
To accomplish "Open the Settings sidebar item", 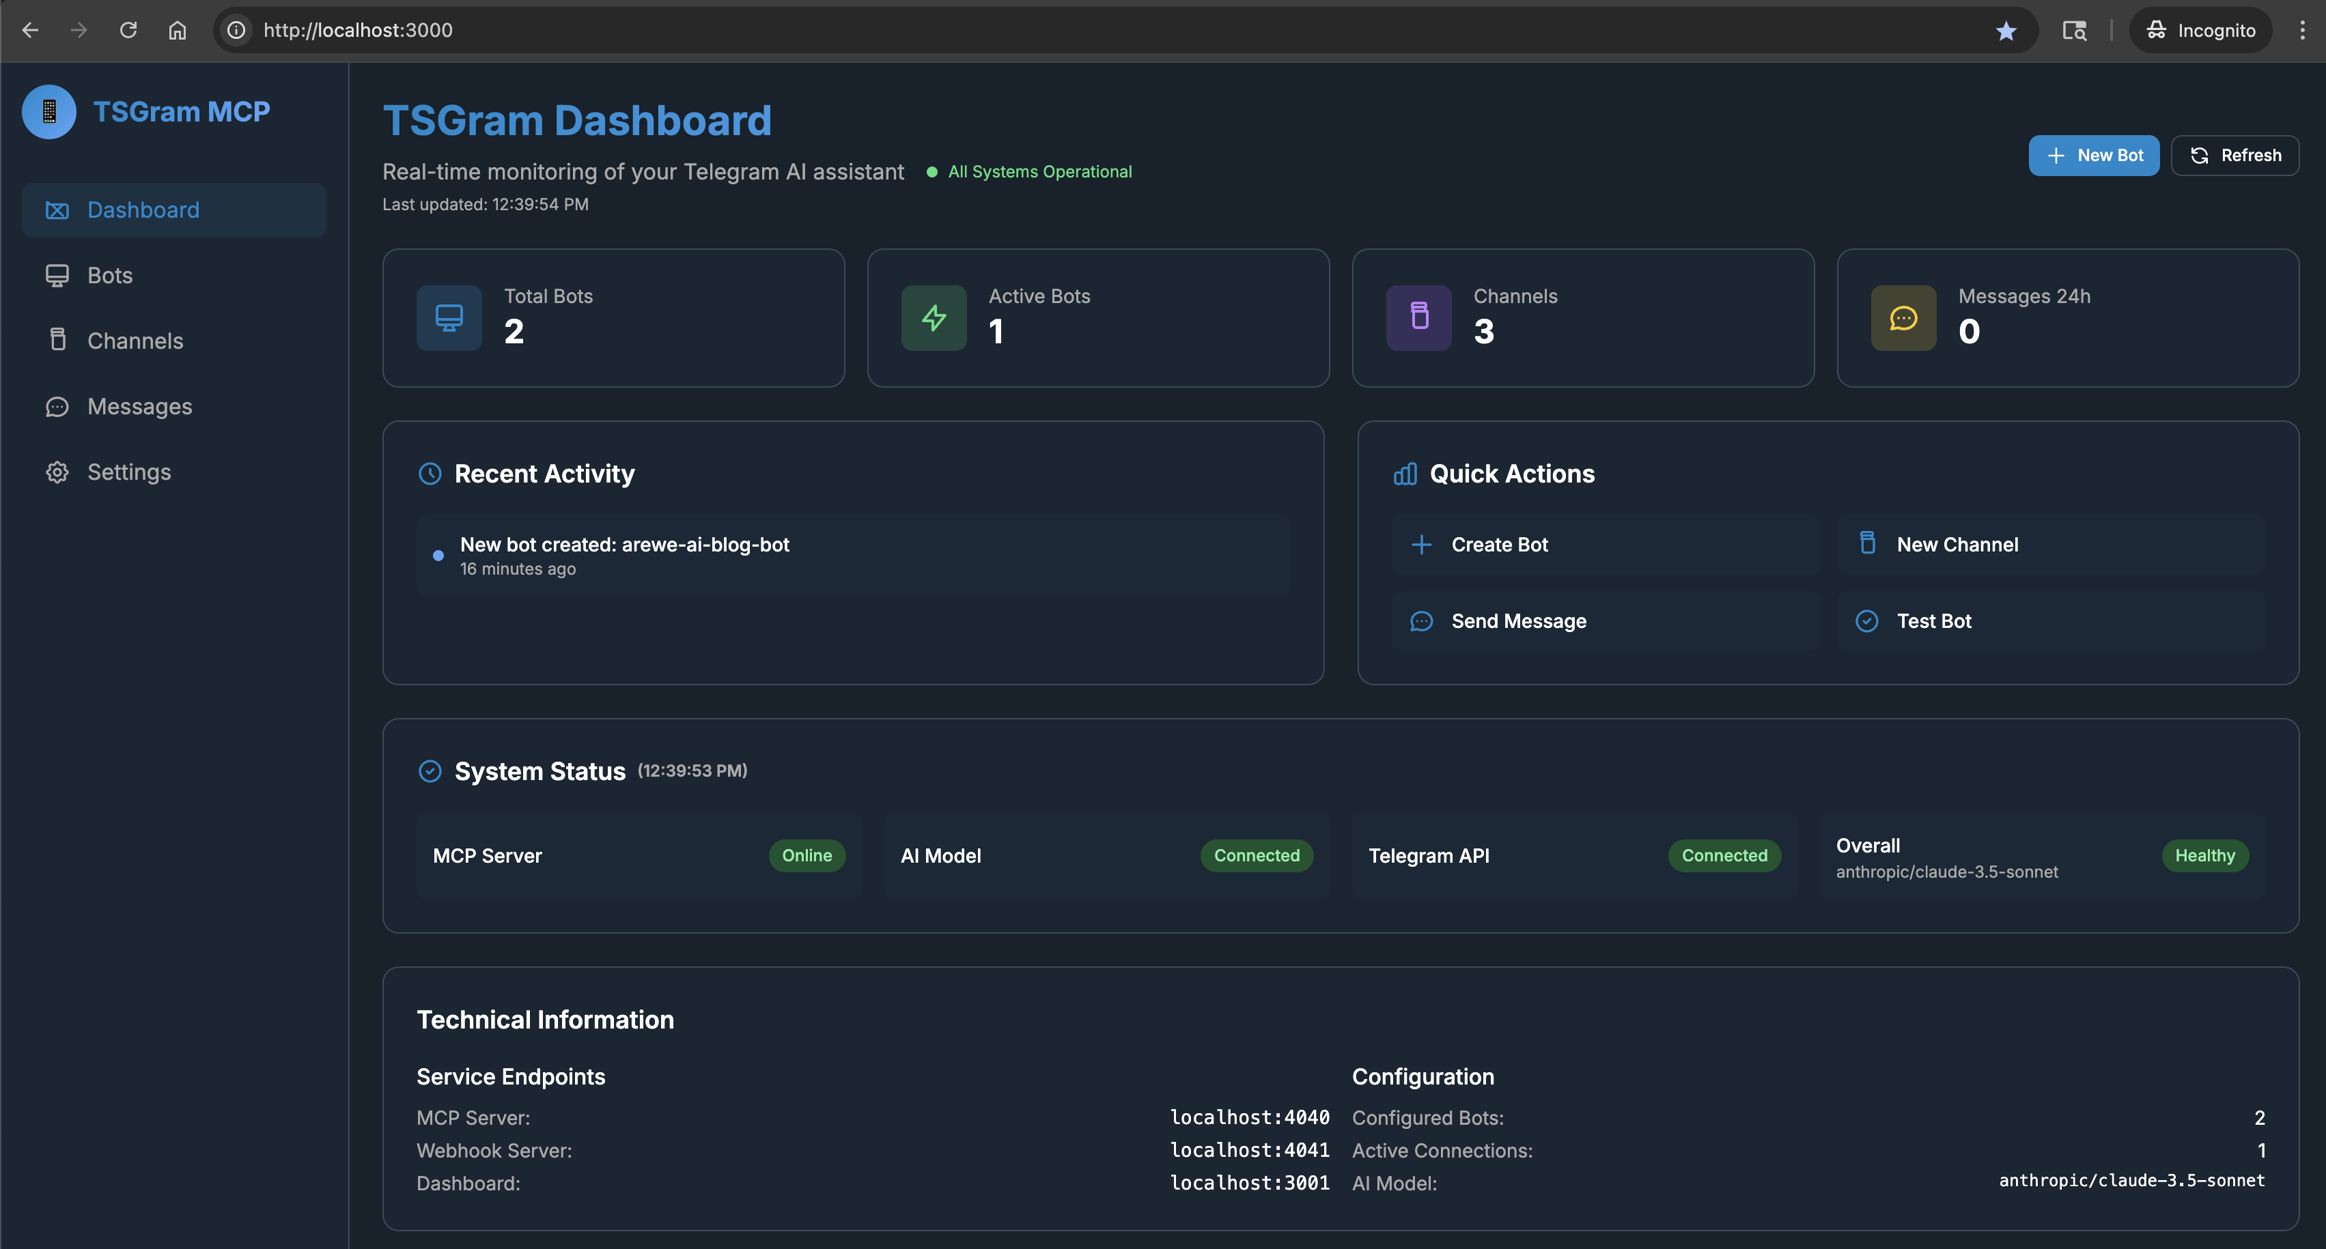I will tap(128, 473).
